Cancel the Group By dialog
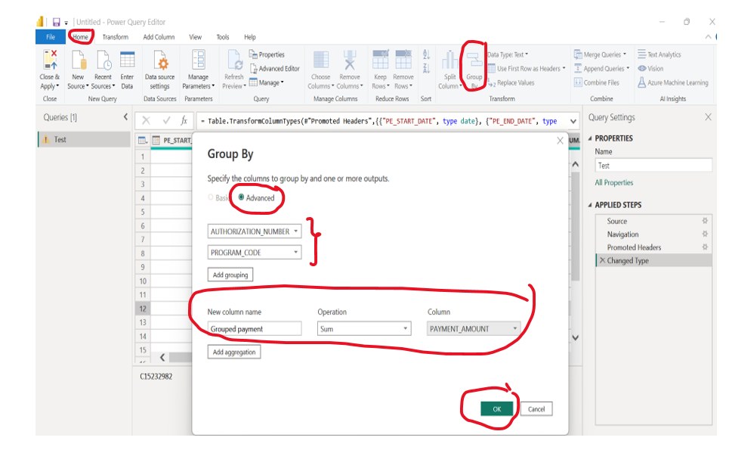Image resolution: width=729 pixels, height=450 pixels. (536, 409)
